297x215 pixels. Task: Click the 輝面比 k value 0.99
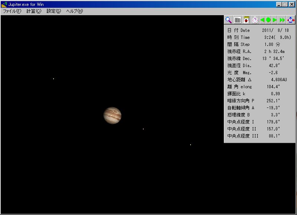pos(275,94)
